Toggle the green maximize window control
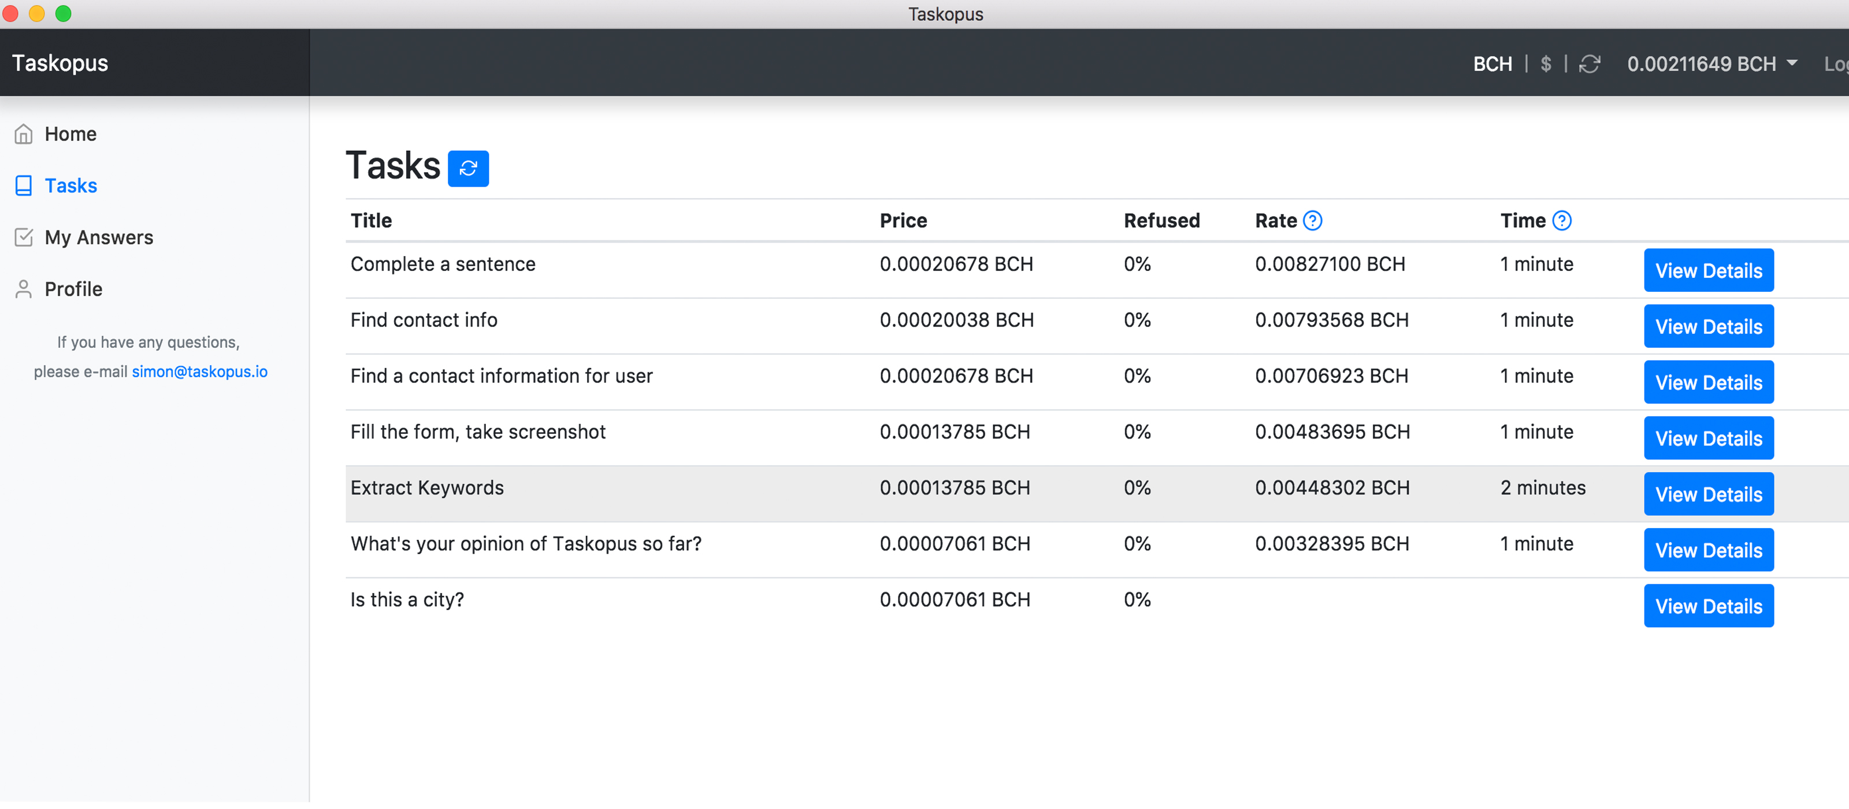This screenshot has height=809, width=1849. tap(64, 14)
